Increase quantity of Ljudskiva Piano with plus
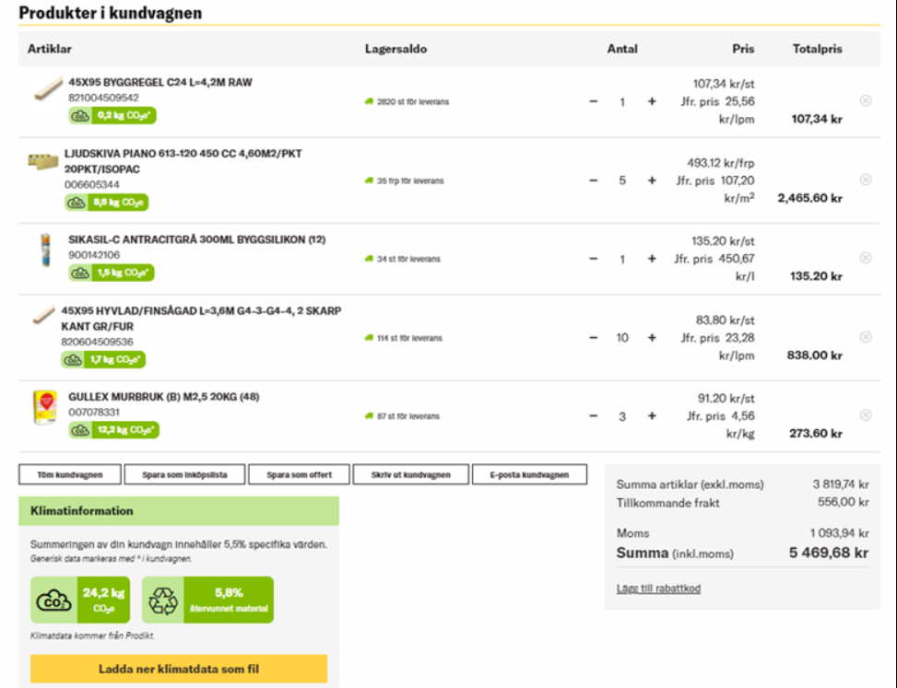This screenshot has height=688, width=897. (652, 181)
